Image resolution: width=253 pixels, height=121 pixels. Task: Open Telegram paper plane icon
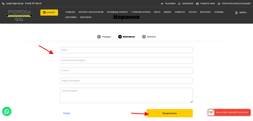point(162,3)
